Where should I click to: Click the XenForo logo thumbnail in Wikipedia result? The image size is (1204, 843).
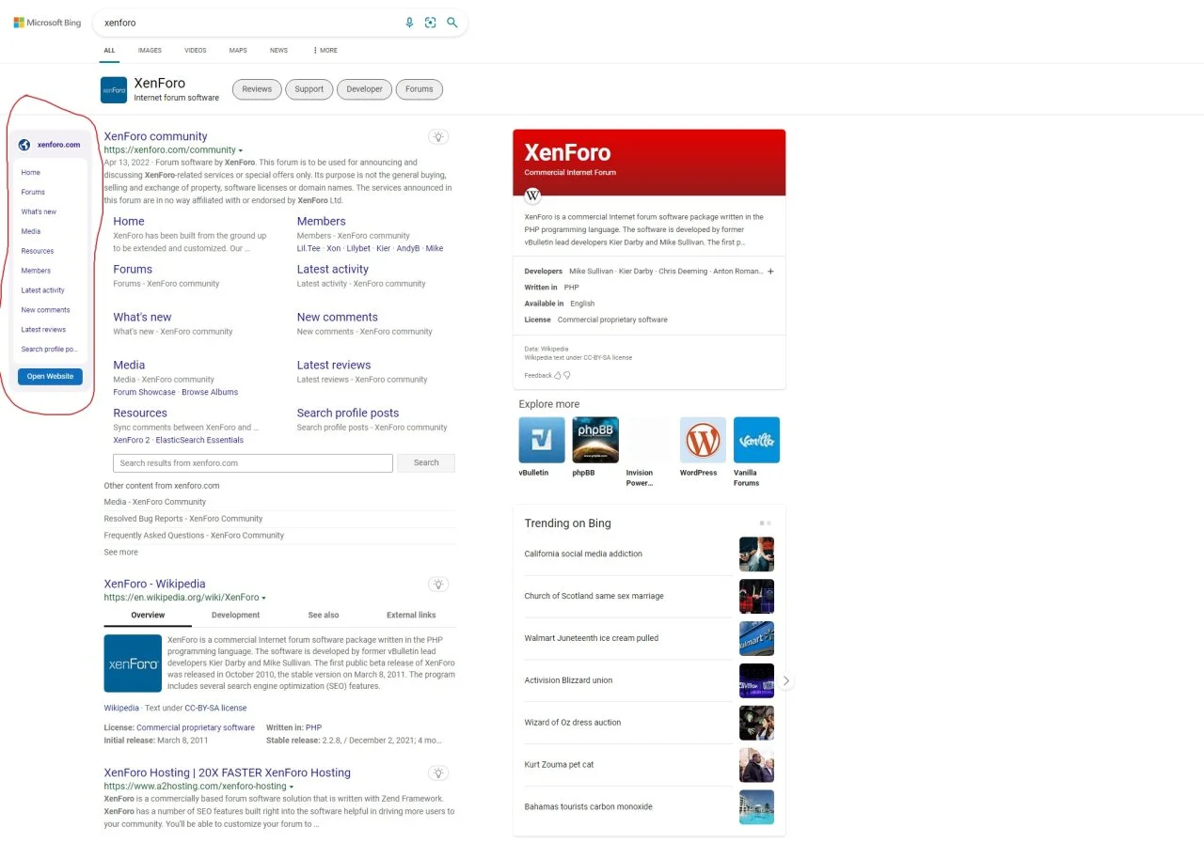click(x=133, y=663)
